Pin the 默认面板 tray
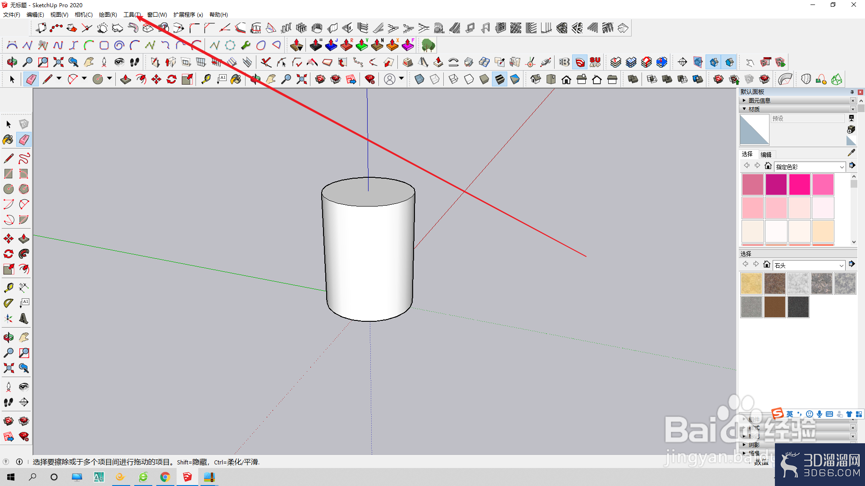This screenshot has width=865, height=486. point(852,92)
